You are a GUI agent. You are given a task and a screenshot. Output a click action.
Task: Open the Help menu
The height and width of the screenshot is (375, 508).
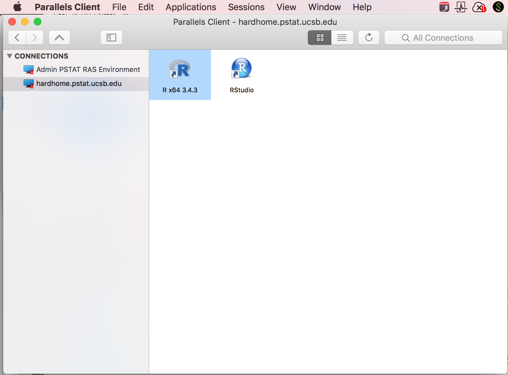tap(362, 7)
